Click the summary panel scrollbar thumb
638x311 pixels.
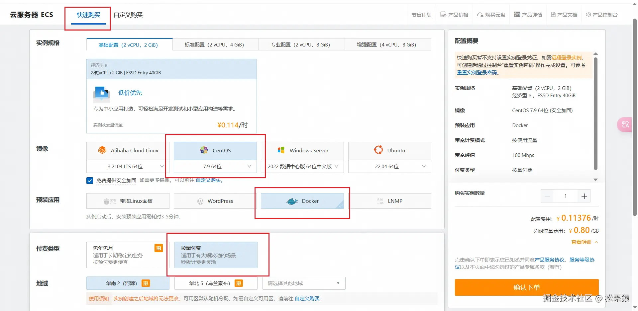pyautogui.click(x=595, y=114)
